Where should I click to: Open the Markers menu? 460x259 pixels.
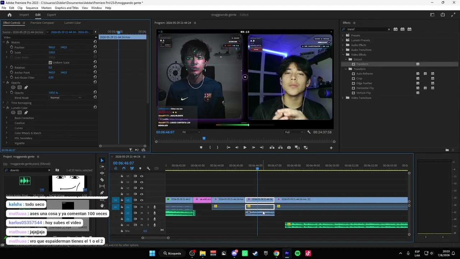point(46,8)
